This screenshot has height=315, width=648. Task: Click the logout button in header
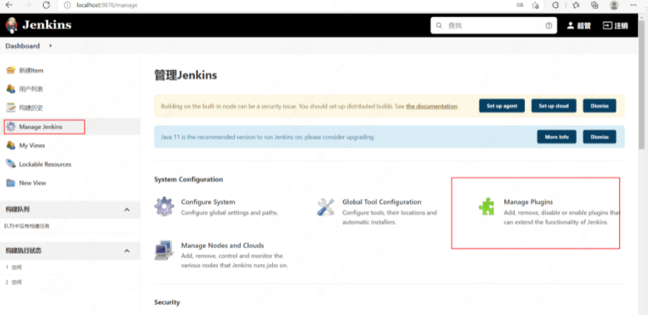(x=615, y=26)
